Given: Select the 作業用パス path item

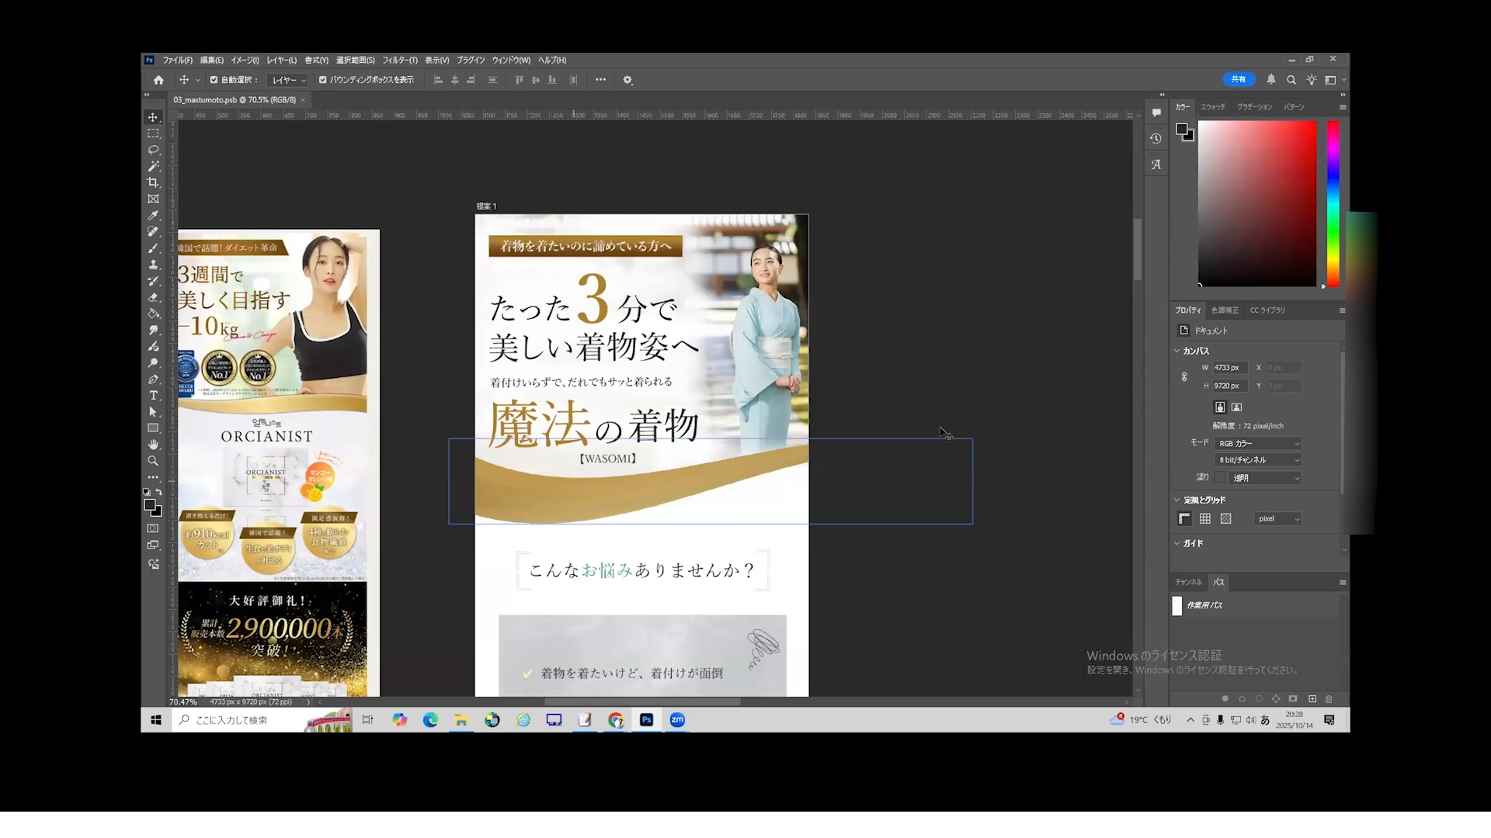Looking at the screenshot, I should coord(1204,605).
